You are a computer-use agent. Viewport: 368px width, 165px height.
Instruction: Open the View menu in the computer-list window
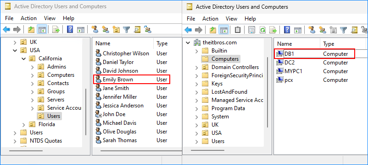231,19
